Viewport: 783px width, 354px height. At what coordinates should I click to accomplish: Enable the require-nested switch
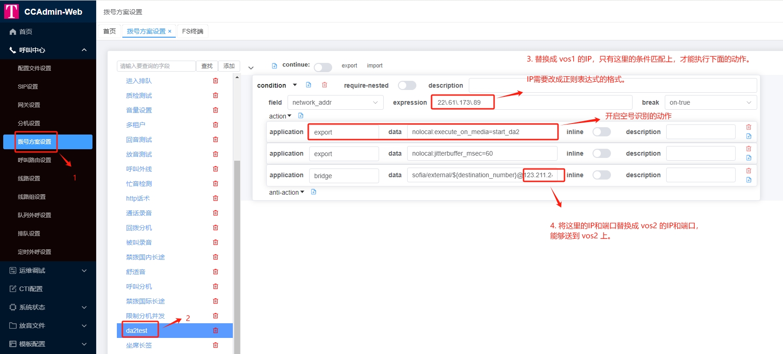[x=407, y=85]
